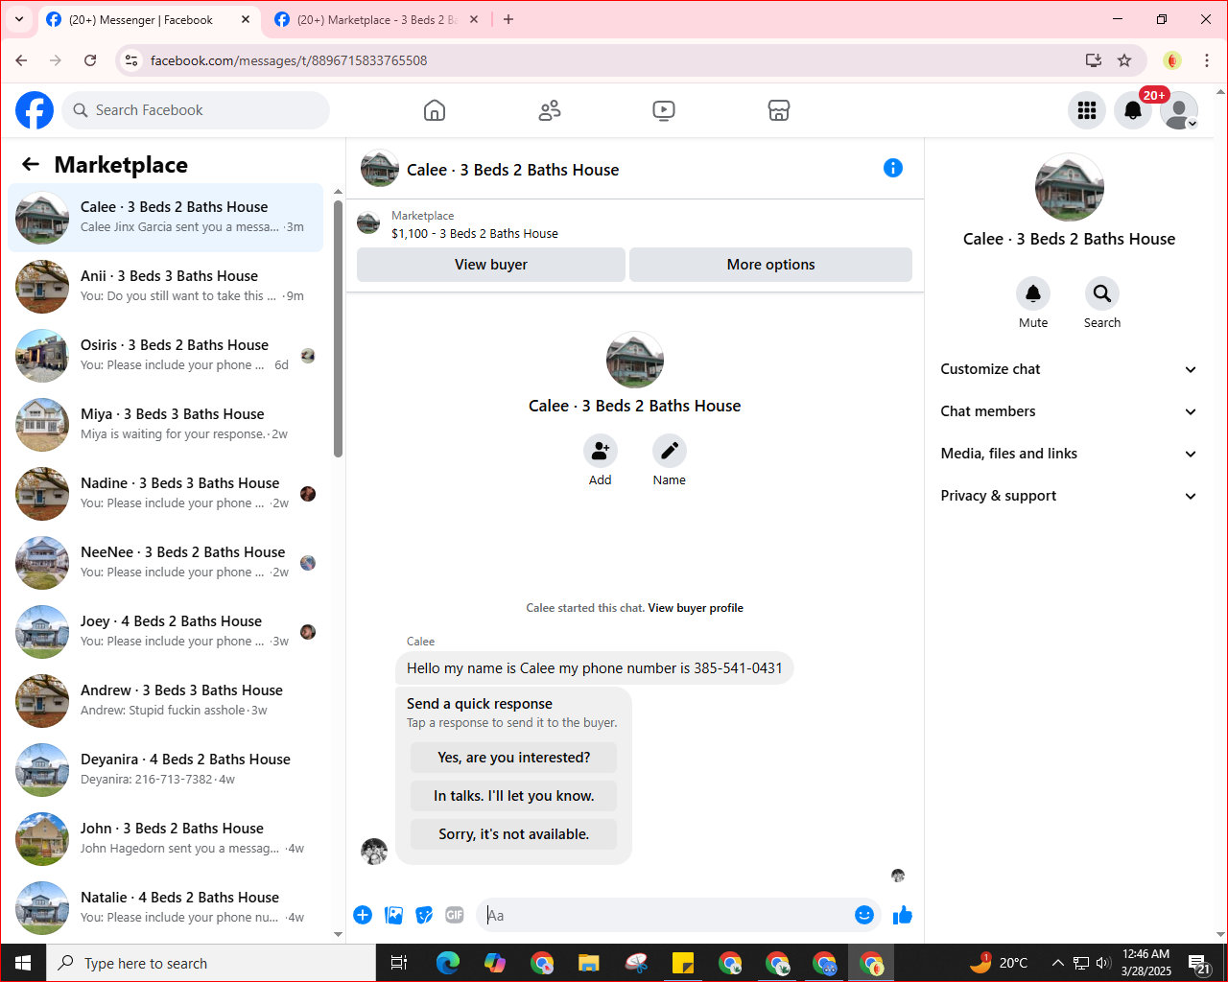View site information icon in address bar
The width and height of the screenshot is (1228, 982).
[132, 60]
